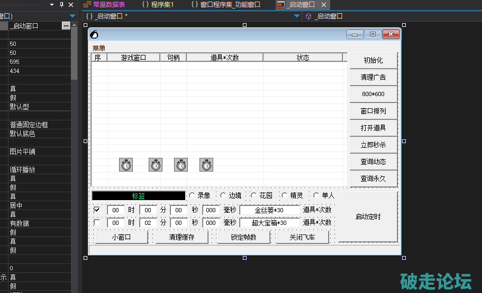Click the penguin icon in form title bar
482x293 pixels.
pos(94,35)
